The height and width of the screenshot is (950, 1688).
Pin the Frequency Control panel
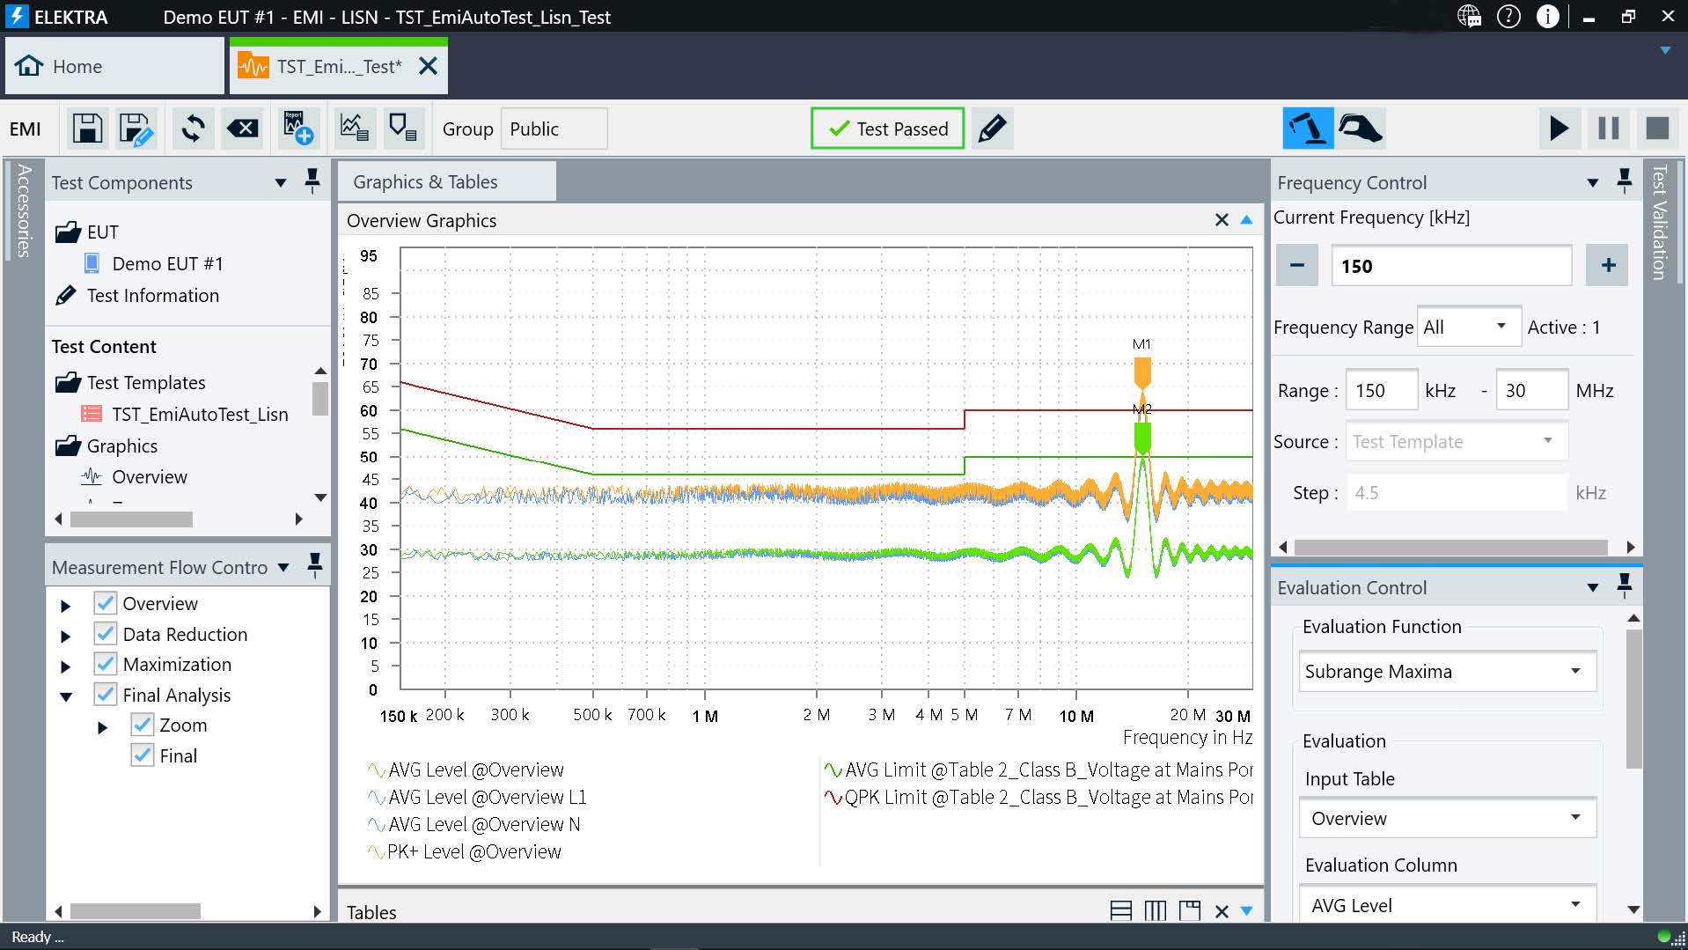click(x=1625, y=181)
